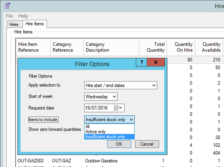Click the Show zero forward quantities label

tap(54, 129)
